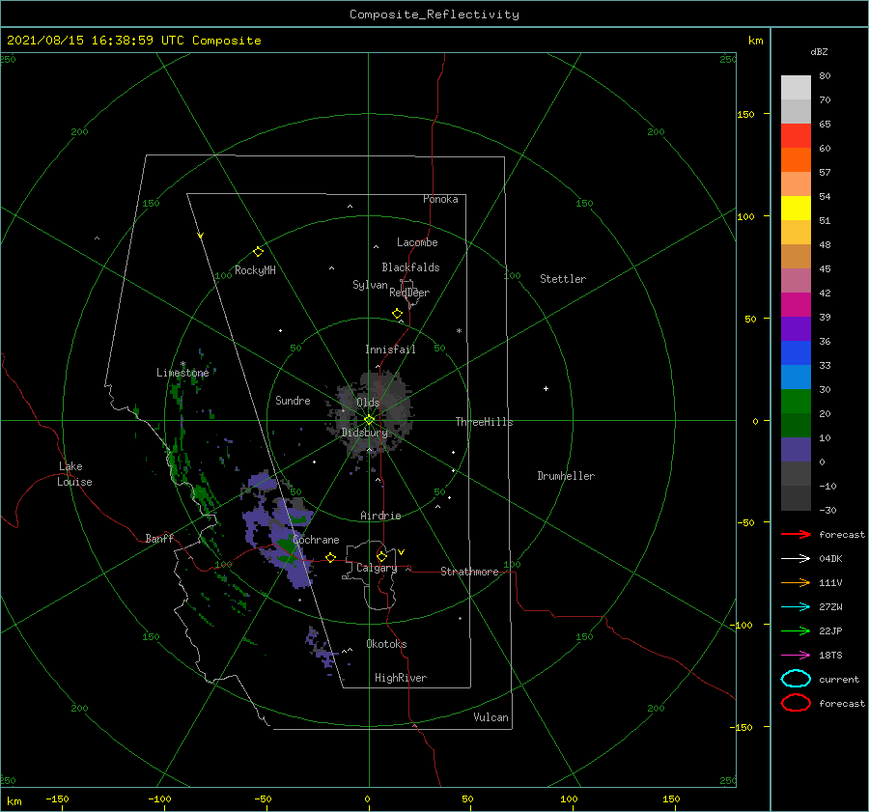Viewport: 869px width, 812px height.
Task: Click the bright yellow 54 dBZ swatch
Action: 796,208
